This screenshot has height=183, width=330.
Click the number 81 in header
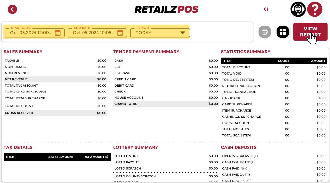266,9
